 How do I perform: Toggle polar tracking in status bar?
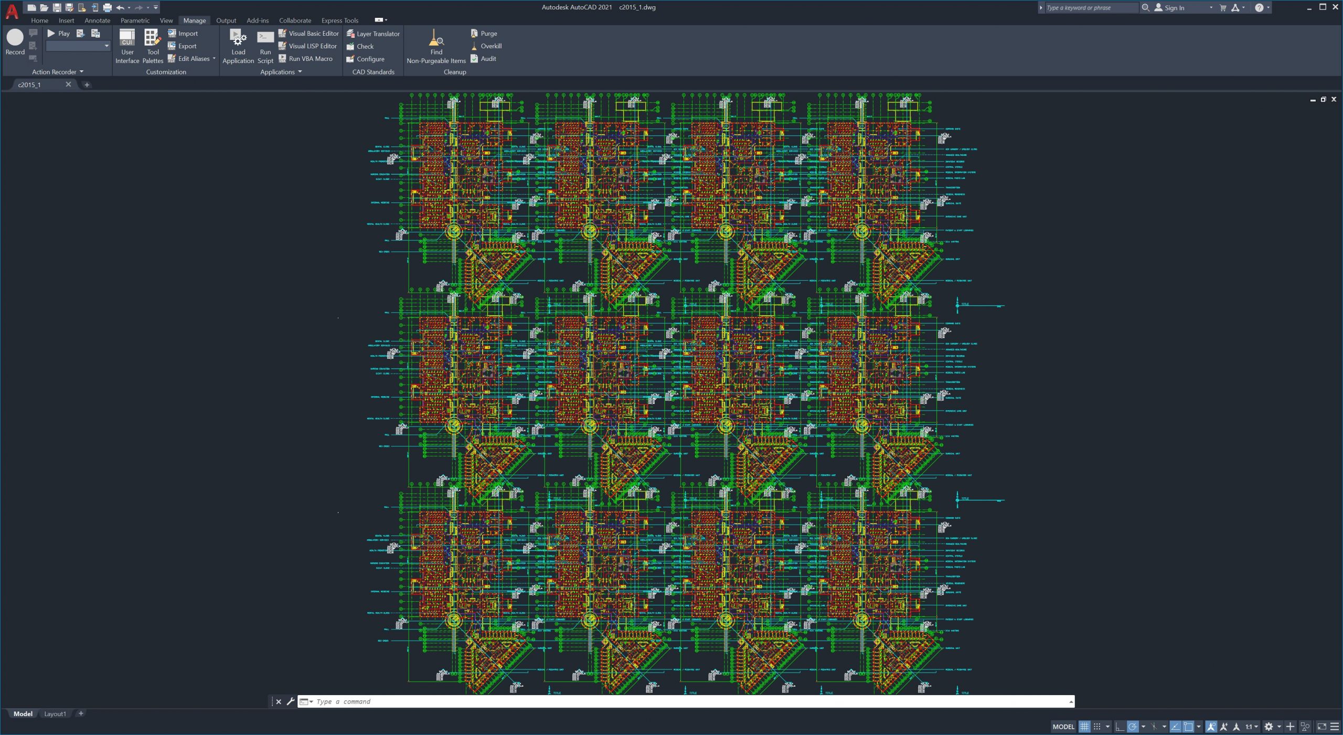click(x=1132, y=727)
